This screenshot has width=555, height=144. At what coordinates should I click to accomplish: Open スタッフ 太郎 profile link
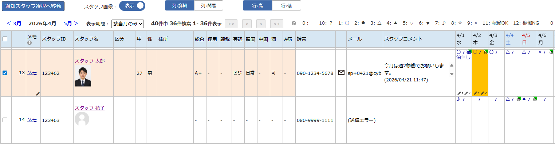point(90,61)
